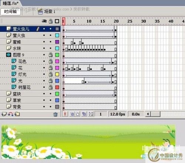Switch to the 睡莲.fla document tab

(x=11, y=3)
